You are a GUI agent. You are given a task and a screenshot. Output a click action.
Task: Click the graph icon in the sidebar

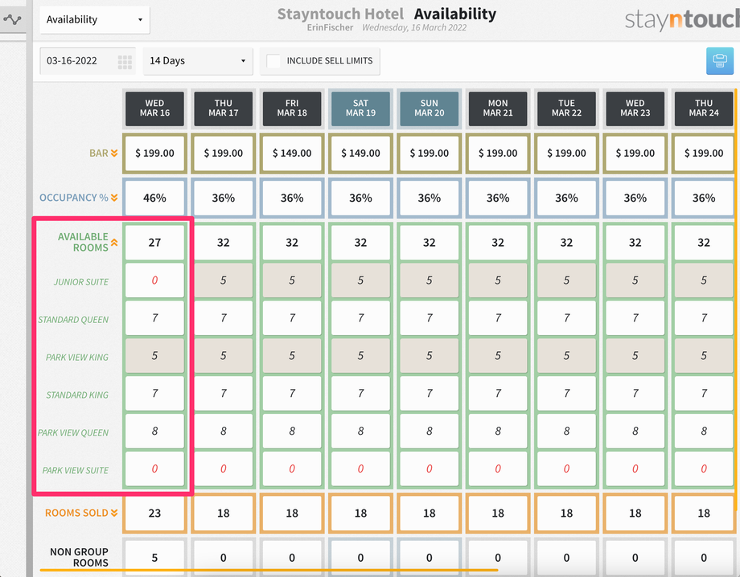click(x=12, y=19)
